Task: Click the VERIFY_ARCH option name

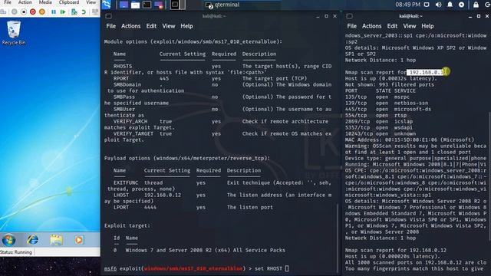Action: (x=130, y=121)
